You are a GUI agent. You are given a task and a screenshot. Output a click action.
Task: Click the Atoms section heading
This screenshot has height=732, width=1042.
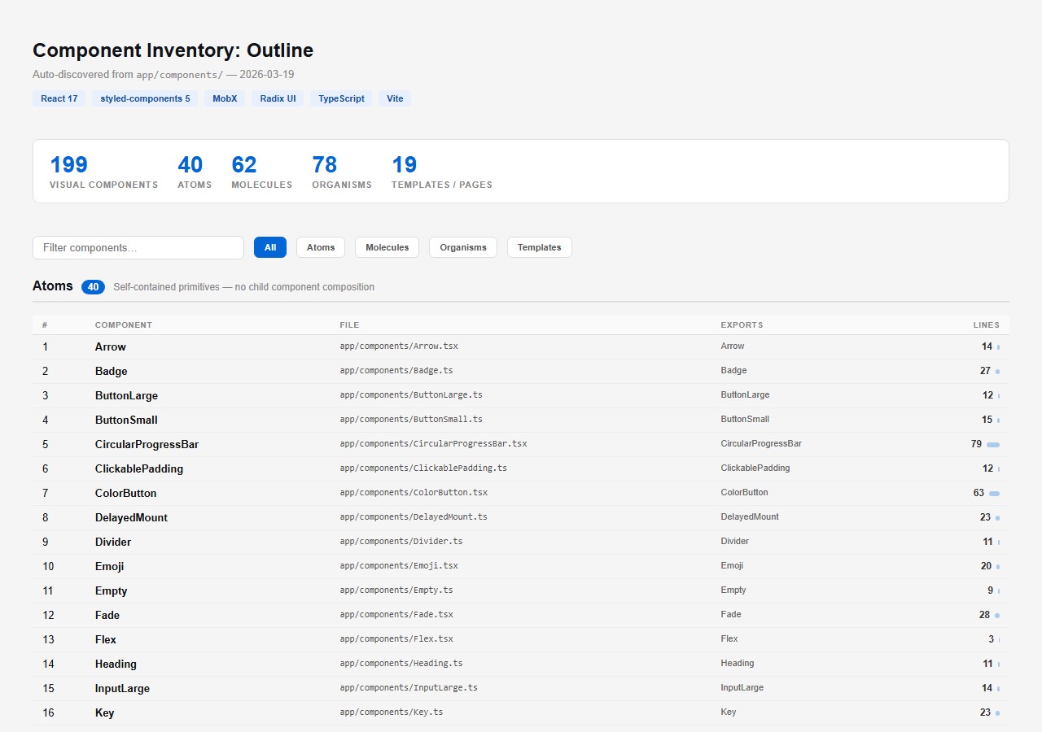[53, 286]
